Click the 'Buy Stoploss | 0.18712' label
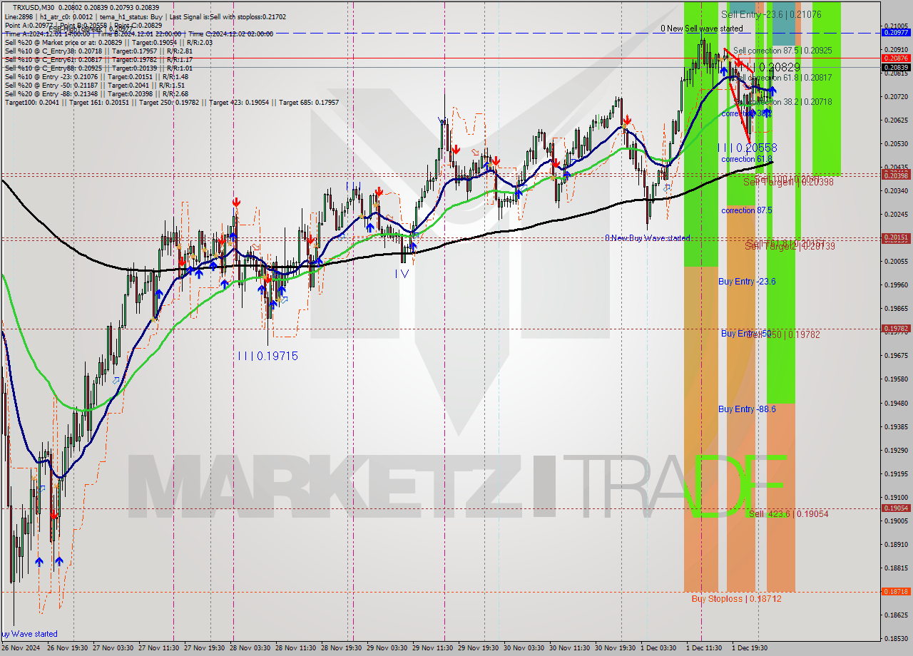This screenshot has width=913, height=656. (x=736, y=599)
